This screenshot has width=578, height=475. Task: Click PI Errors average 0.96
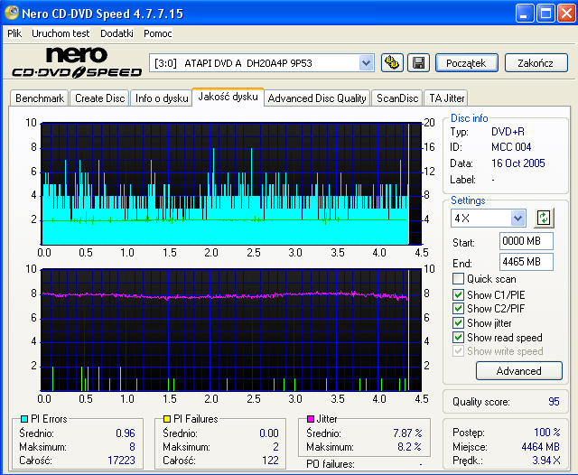tap(126, 433)
